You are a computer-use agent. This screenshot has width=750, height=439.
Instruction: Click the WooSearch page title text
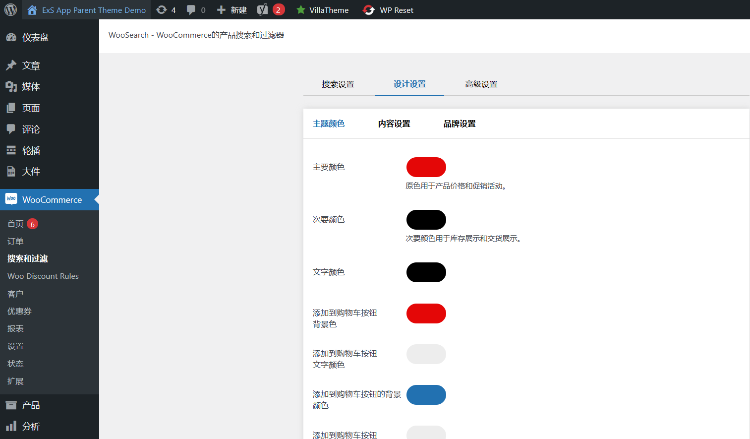(x=196, y=35)
